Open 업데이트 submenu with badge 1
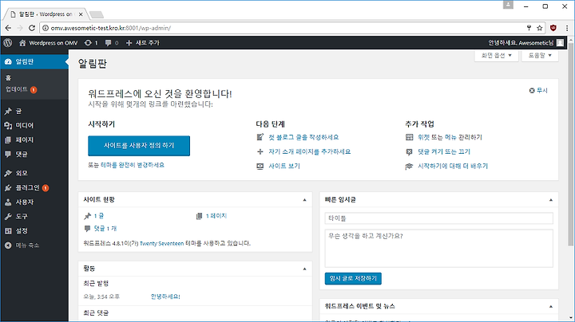575x322 pixels. tap(22, 89)
